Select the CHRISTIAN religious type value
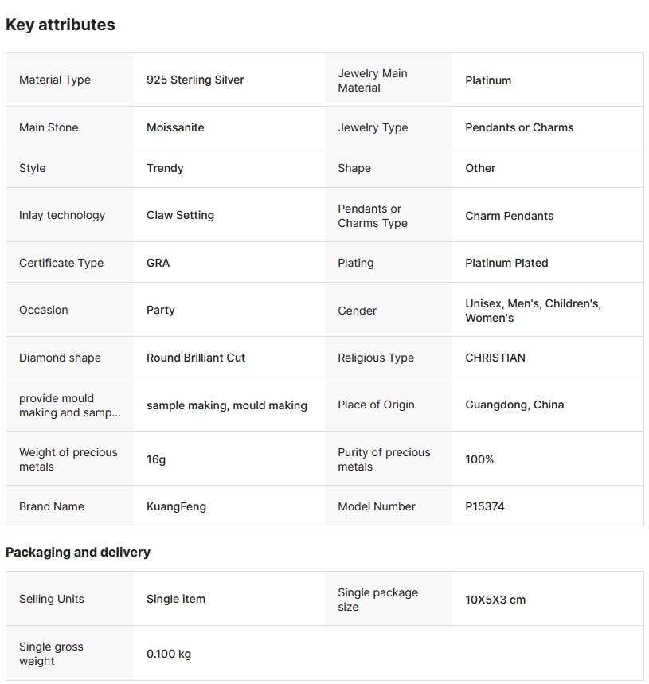 (x=495, y=358)
